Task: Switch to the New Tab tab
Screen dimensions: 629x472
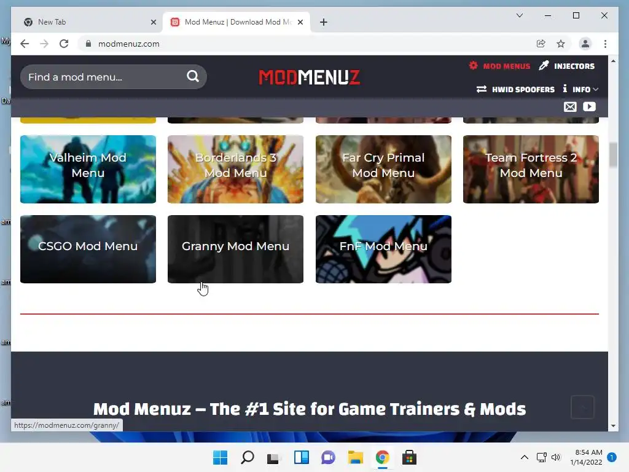Action: pos(88,22)
